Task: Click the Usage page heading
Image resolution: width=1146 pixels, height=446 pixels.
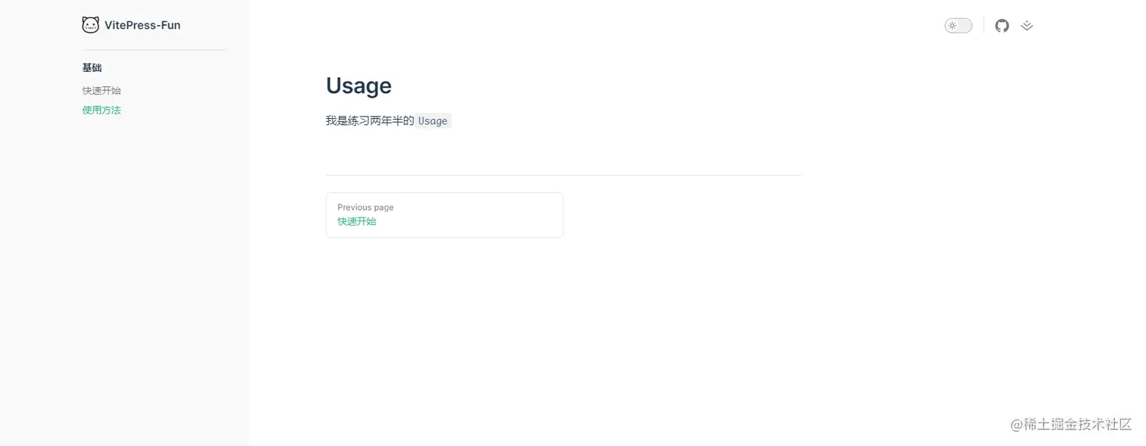Action: tap(359, 86)
